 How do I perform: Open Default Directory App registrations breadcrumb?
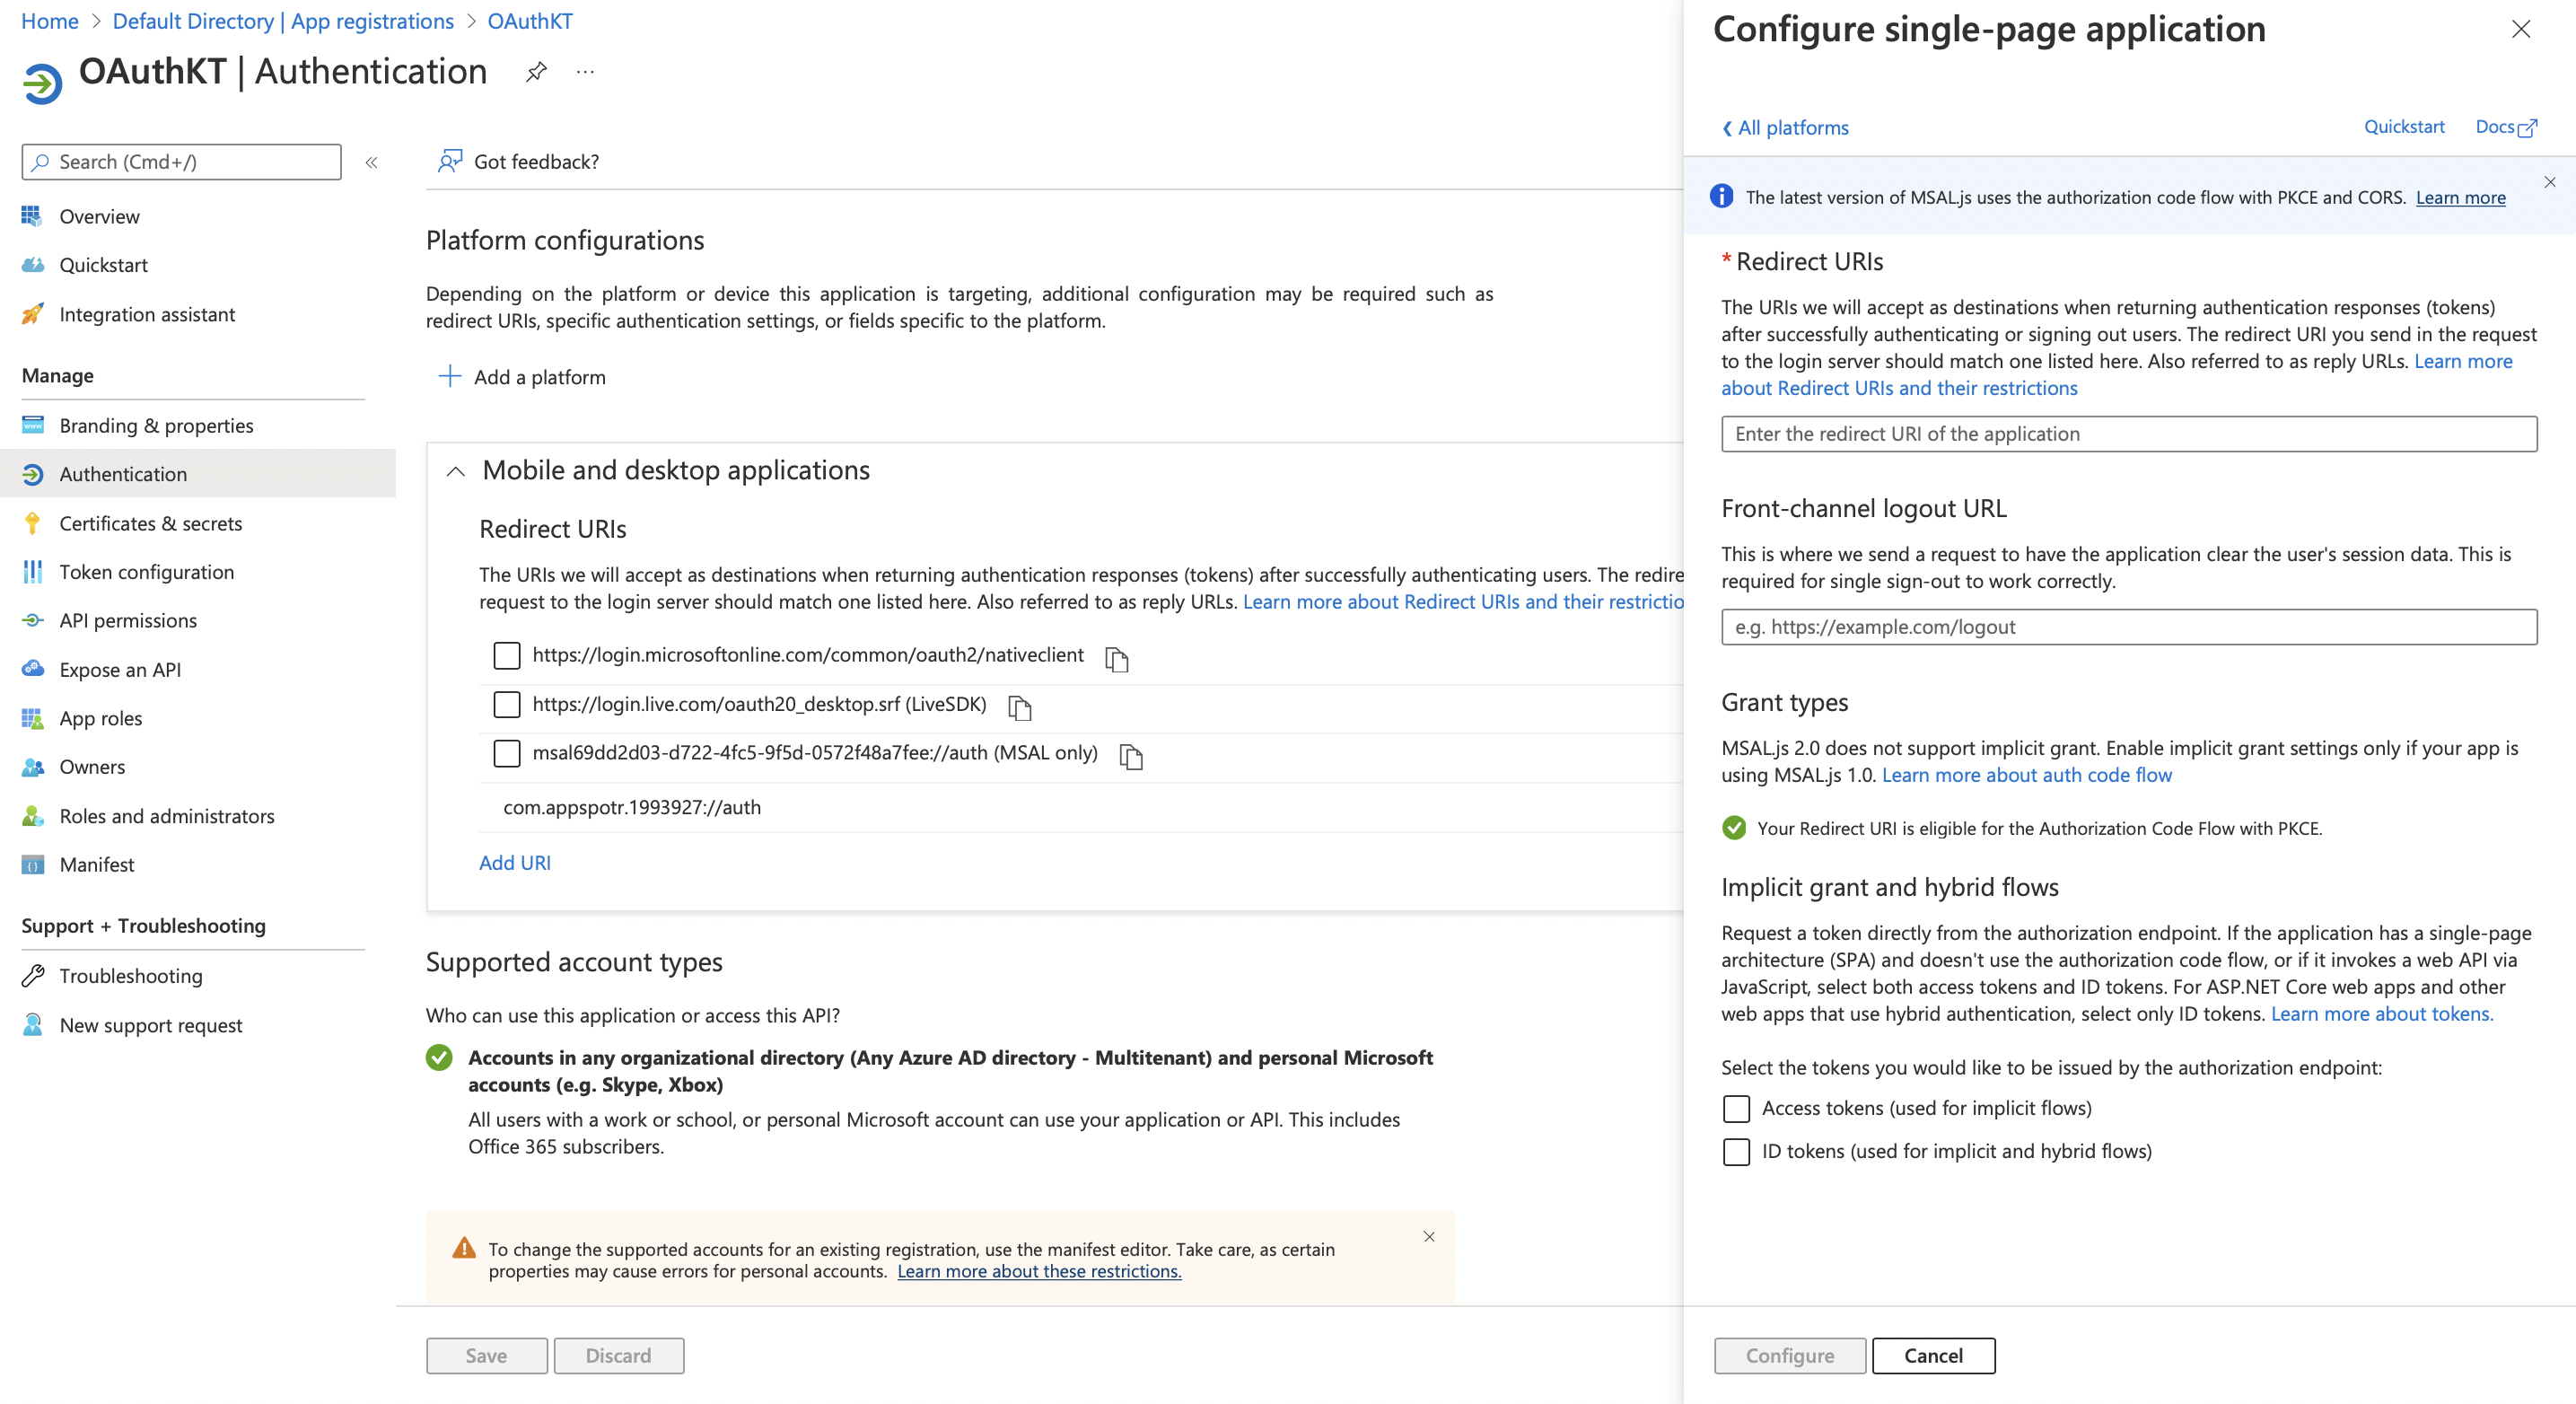[283, 21]
